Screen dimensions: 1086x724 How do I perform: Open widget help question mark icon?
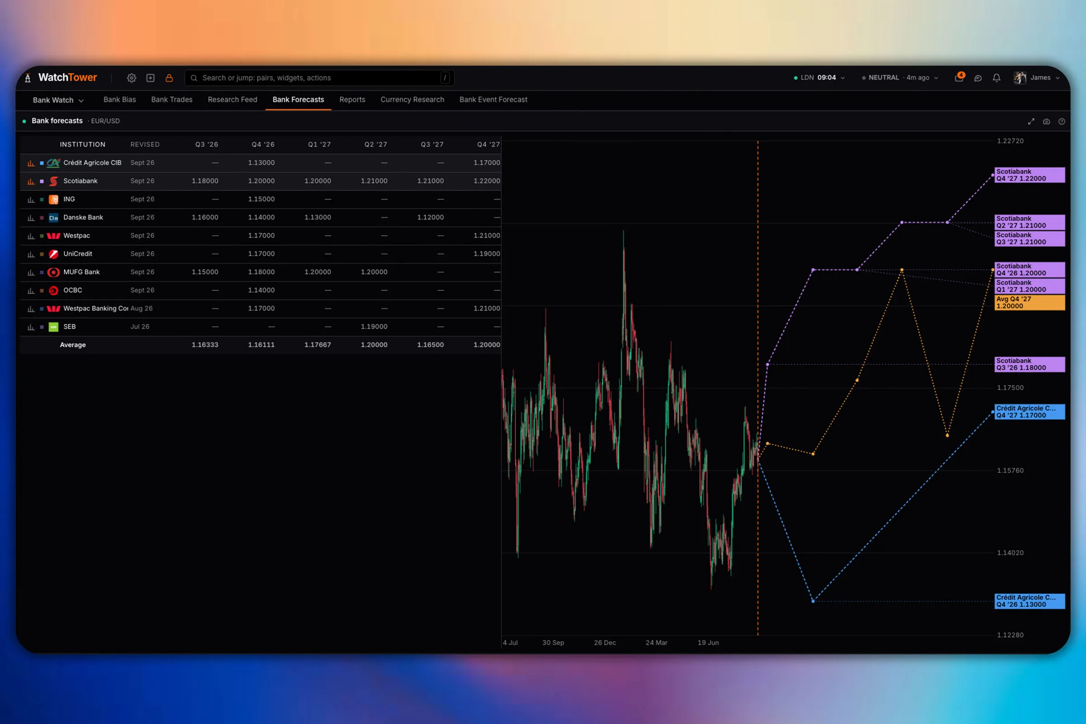pyautogui.click(x=1062, y=121)
